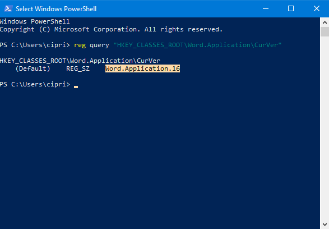The image size is (329, 229).
Task: Click the scrollbar down arrow
Action: point(325,224)
